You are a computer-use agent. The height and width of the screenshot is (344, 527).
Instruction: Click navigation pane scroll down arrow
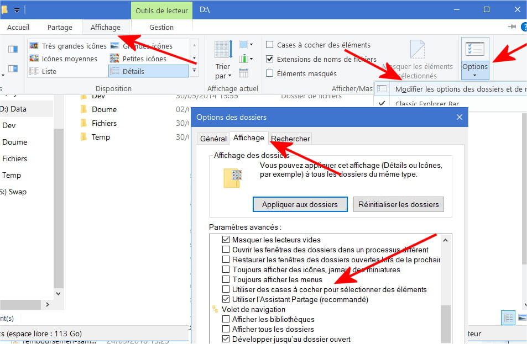coord(59,293)
